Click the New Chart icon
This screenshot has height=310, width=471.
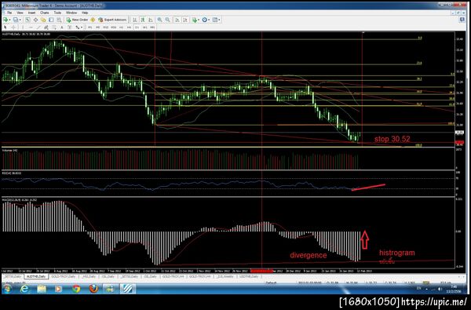point(5,20)
